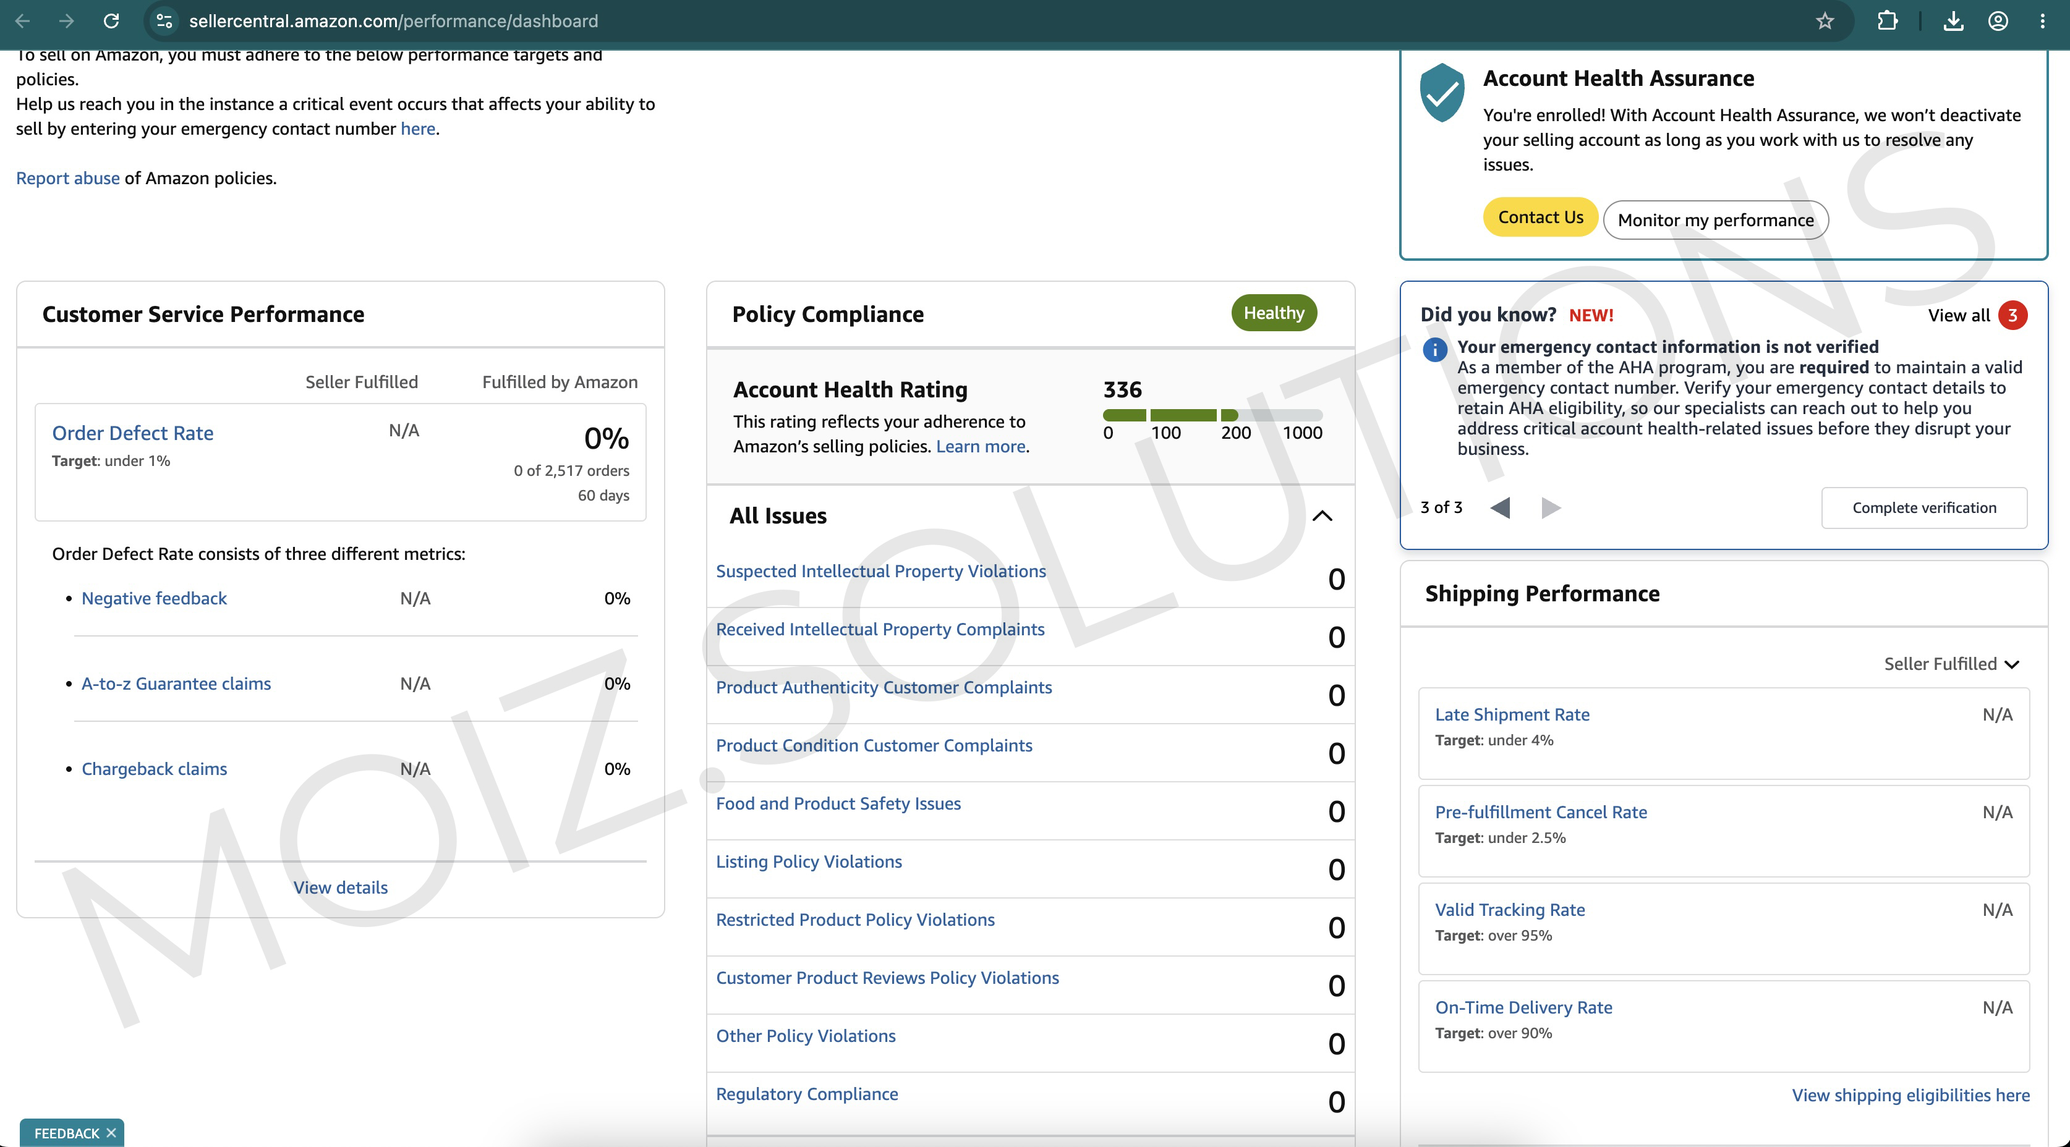Viewport: 2070px width, 1147px height.
Task: Click the 'here' emergency contact link
Action: 418,129
